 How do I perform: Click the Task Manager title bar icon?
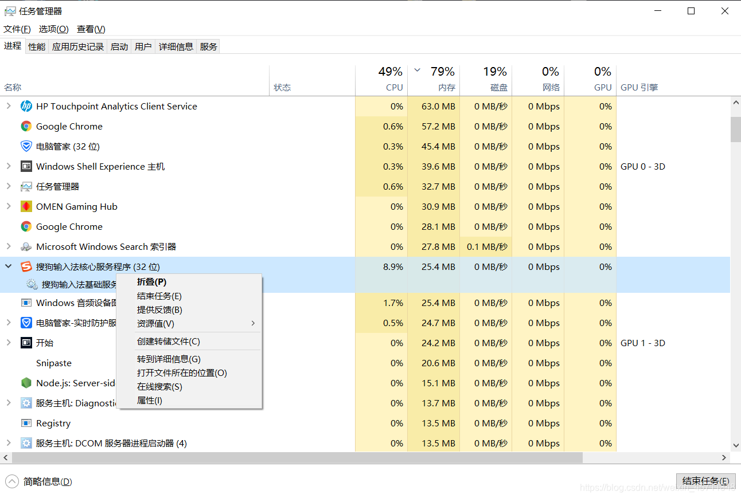[10, 11]
